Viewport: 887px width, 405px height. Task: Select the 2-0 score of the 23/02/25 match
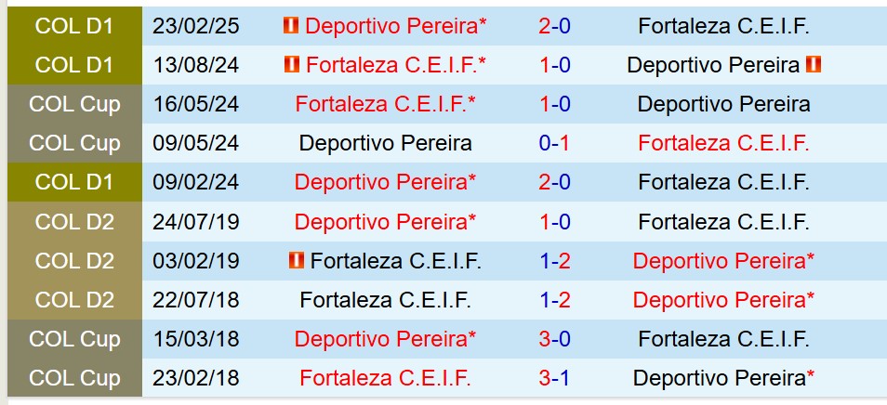[555, 26]
